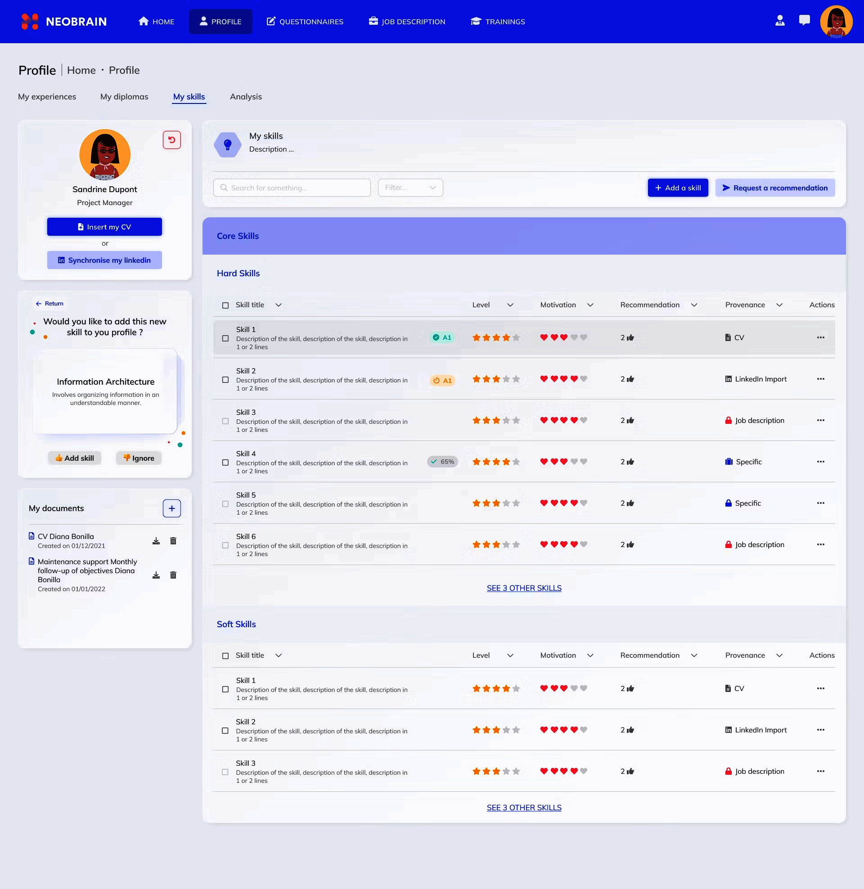Delete the Maintenance support document using trash icon
The image size is (864, 889).
(173, 575)
